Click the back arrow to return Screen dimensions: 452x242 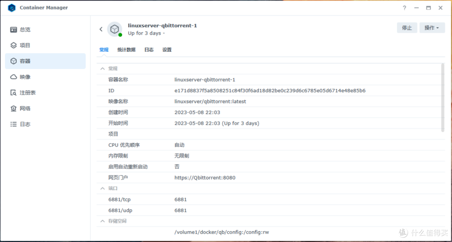(x=101, y=29)
